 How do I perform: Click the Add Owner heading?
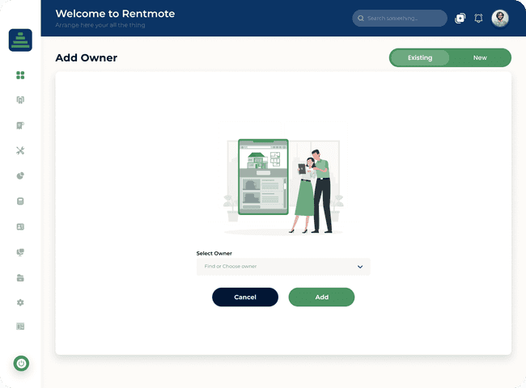point(87,57)
